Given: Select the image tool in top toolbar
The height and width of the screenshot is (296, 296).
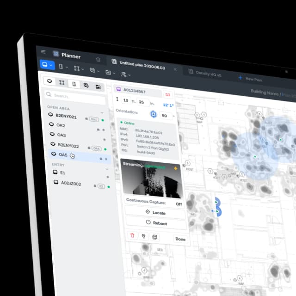Looking at the screenshot, I should pyautogui.click(x=108, y=72).
